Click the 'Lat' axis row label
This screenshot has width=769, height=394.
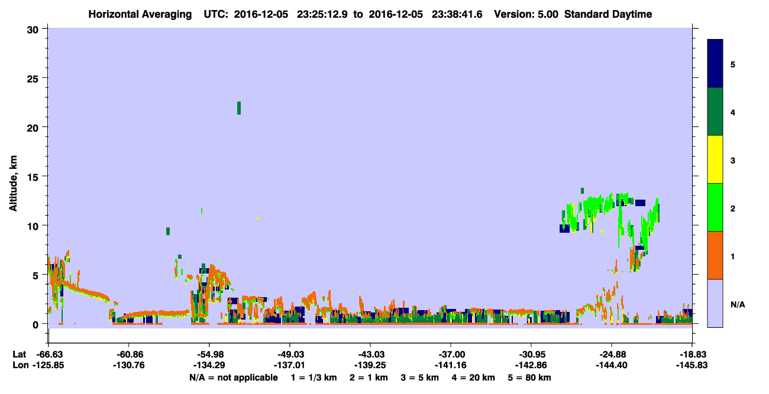pyautogui.click(x=19, y=354)
